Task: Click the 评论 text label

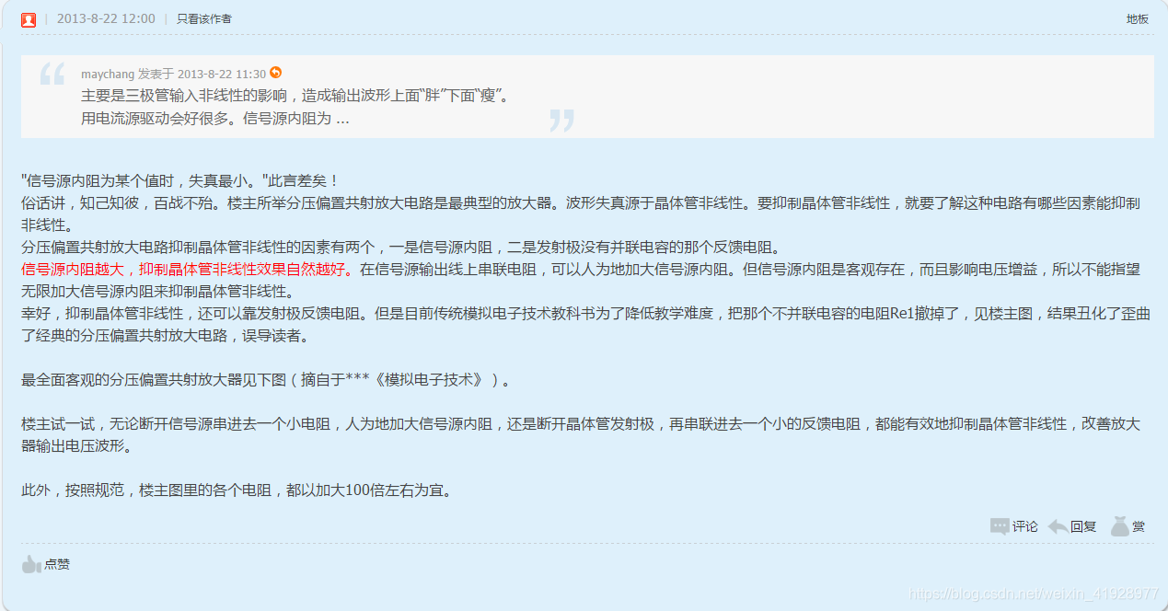Action: 1025,527
